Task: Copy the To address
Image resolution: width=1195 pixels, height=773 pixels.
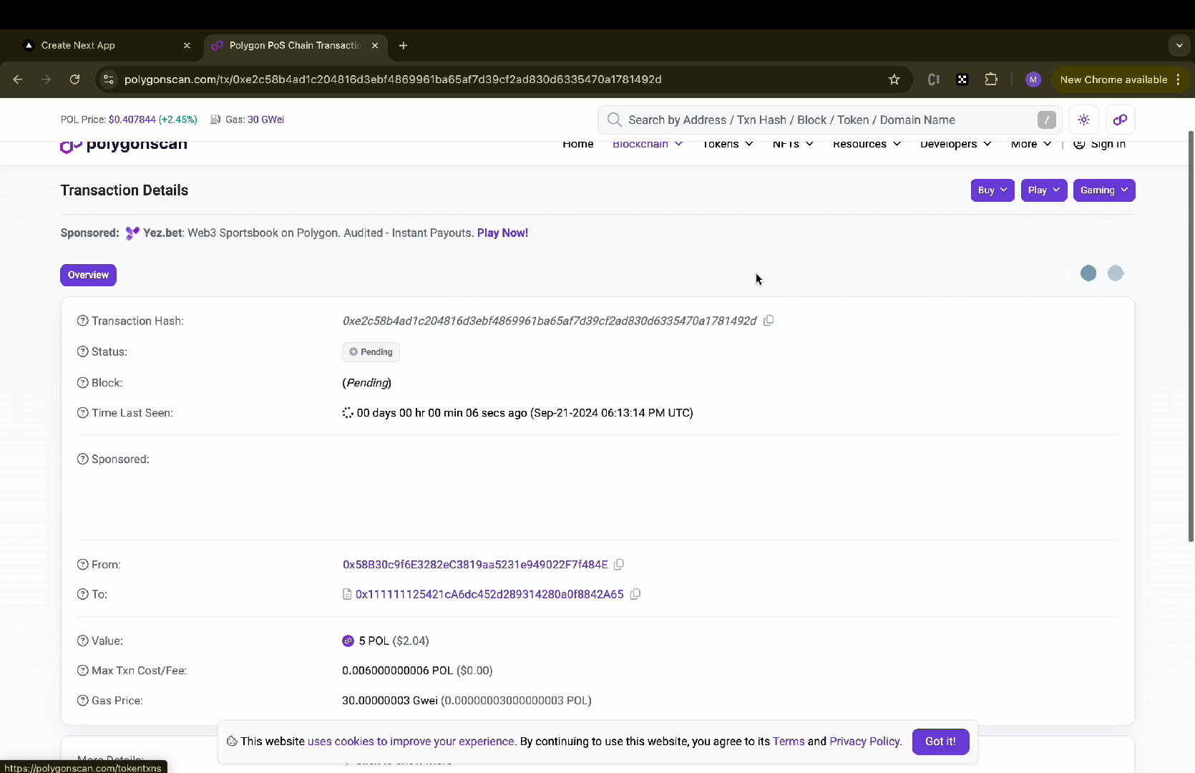Action: point(635,594)
